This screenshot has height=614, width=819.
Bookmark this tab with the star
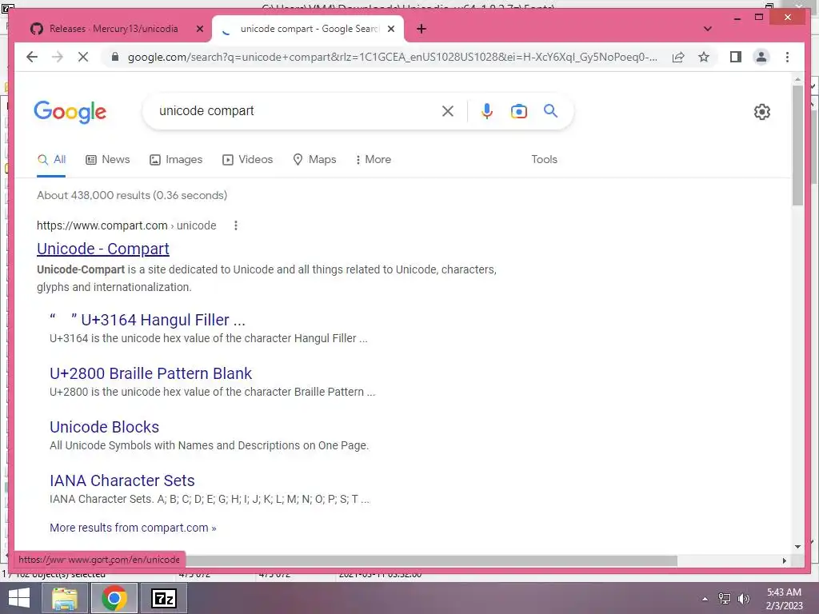click(704, 57)
